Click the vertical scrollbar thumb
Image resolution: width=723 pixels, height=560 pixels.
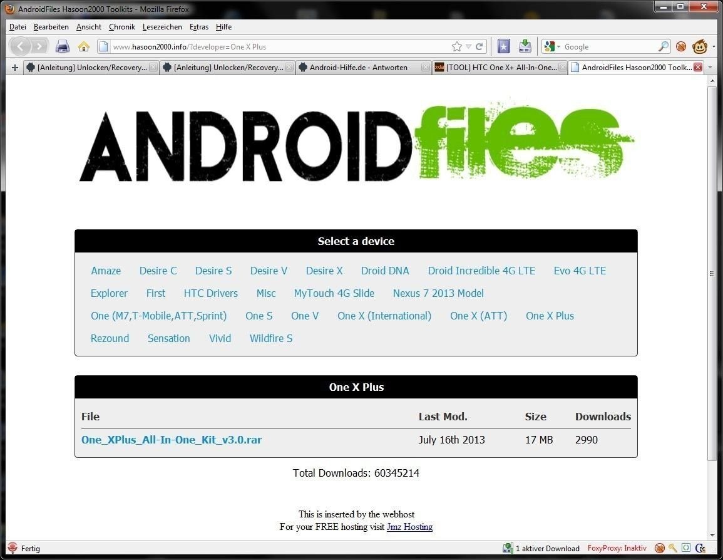(x=712, y=273)
